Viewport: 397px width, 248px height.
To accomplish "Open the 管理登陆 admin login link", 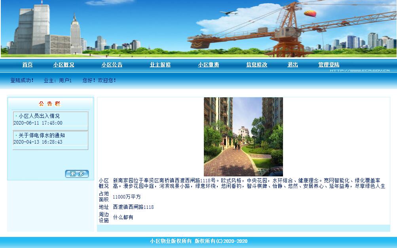I will (x=329, y=65).
